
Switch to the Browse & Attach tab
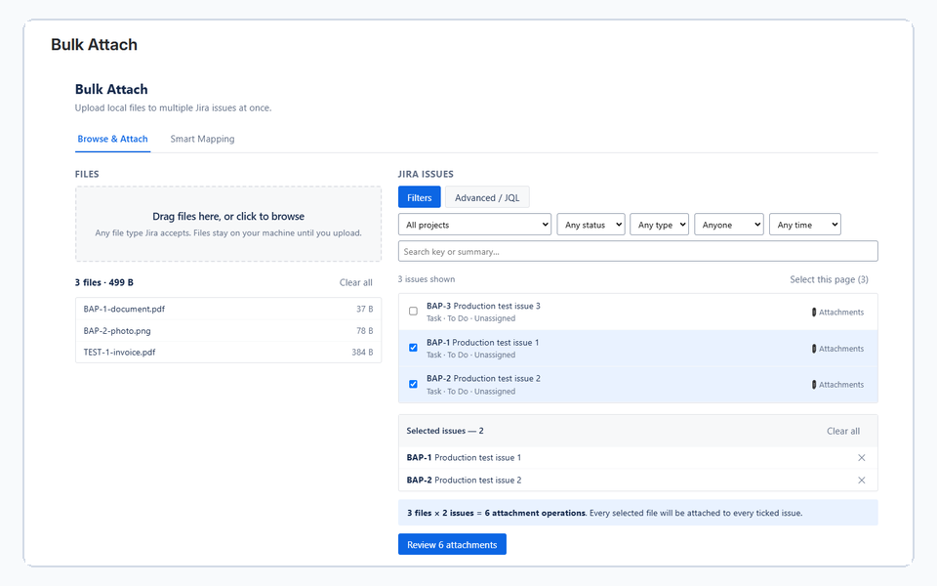tap(112, 139)
